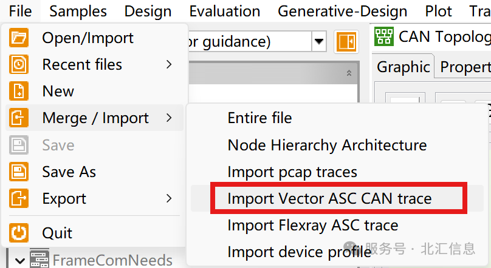Image resolution: width=491 pixels, height=268 pixels.
Task: Click the Export arrow icon
Action: 19,198
